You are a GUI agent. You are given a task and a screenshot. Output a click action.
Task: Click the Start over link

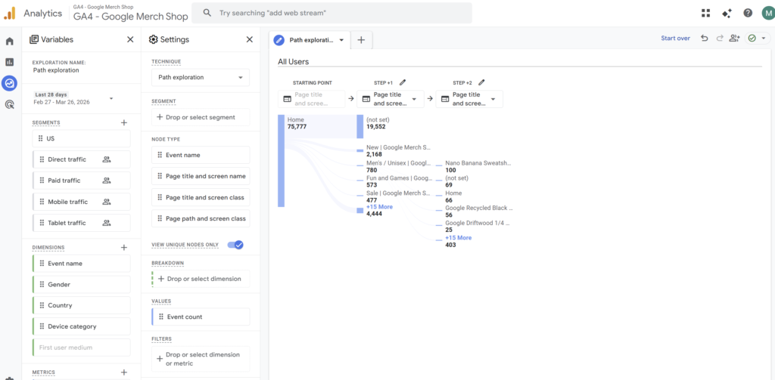coord(675,39)
